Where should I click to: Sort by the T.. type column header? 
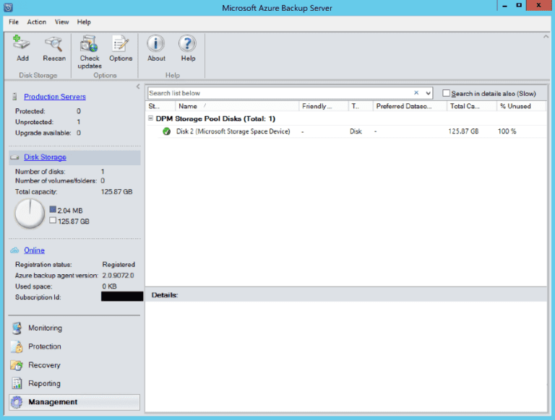(x=361, y=106)
